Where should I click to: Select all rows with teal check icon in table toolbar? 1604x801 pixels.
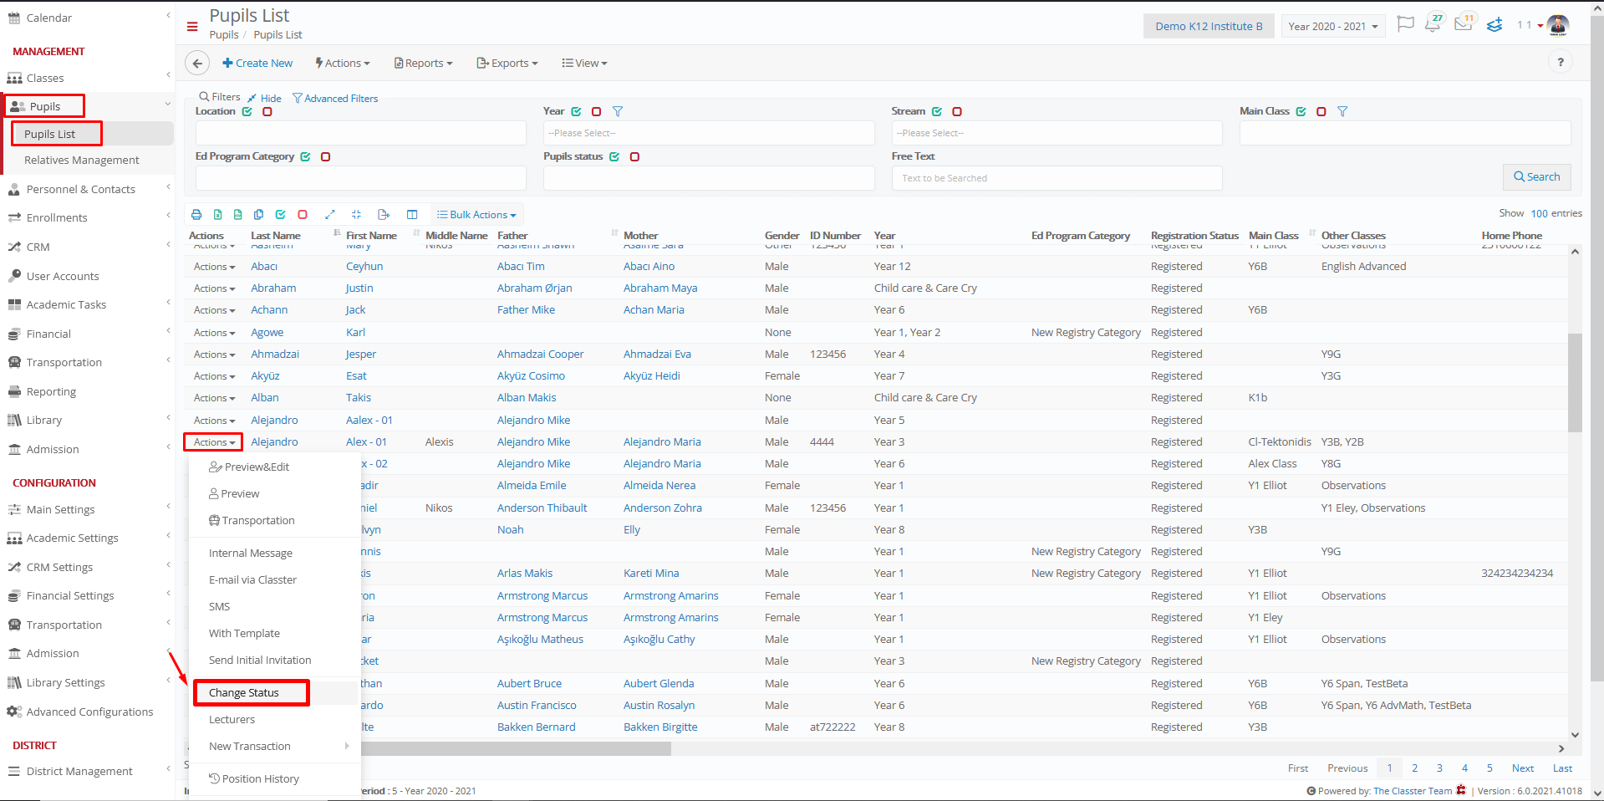(x=280, y=215)
